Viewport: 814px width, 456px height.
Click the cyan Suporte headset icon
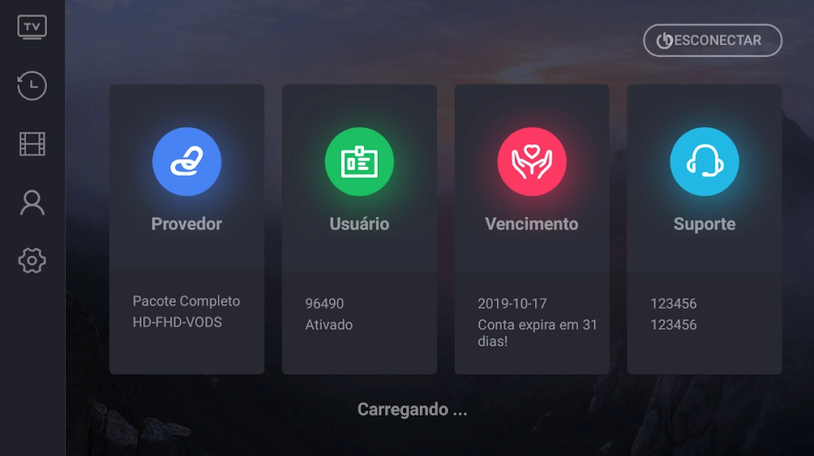pyautogui.click(x=704, y=162)
